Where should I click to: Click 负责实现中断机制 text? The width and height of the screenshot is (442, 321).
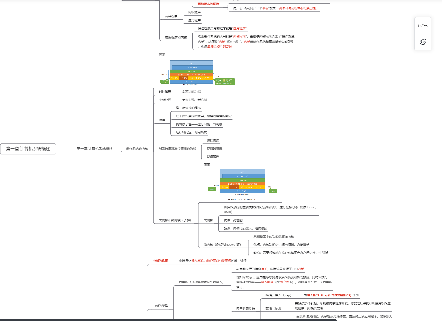click(x=194, y=100)
